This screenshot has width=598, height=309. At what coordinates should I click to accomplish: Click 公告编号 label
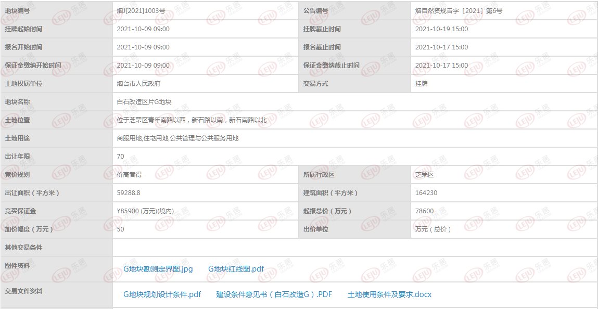(316, 11)
